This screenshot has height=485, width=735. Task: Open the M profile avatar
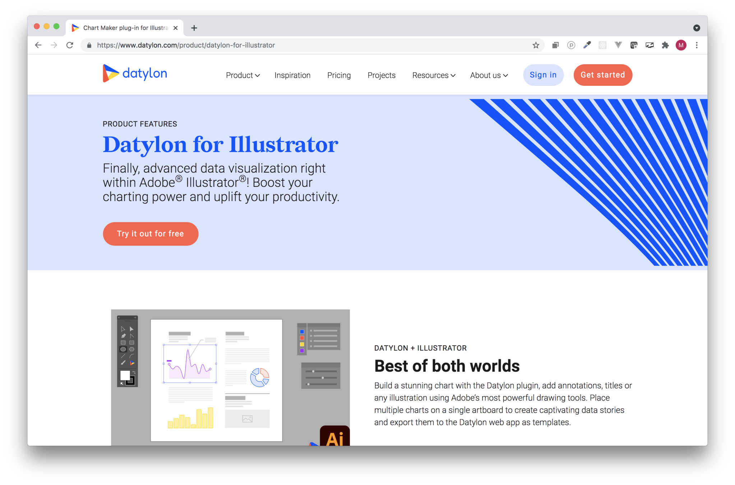(x=681, y=45)
